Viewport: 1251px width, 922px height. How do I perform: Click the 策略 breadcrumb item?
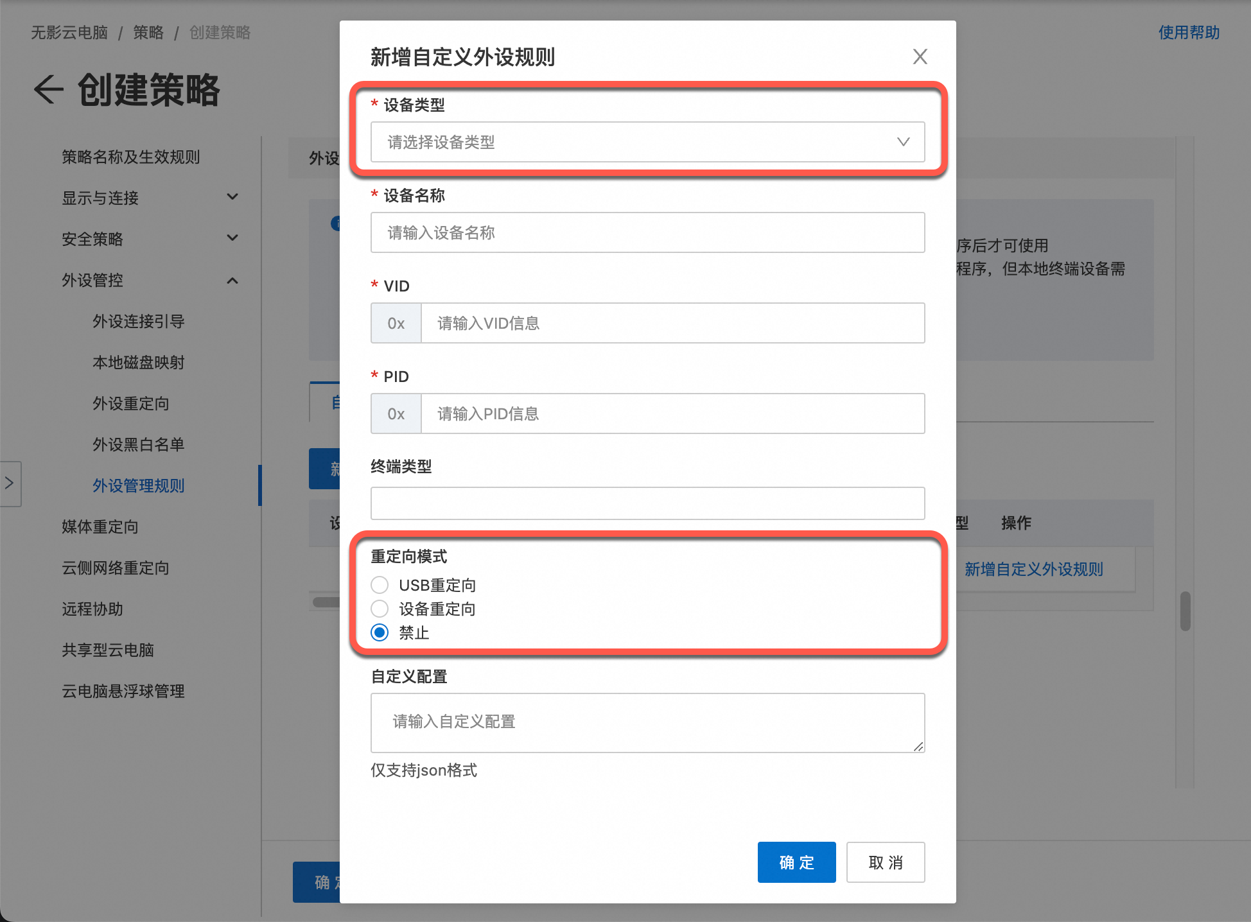click(x=148, y=32)
